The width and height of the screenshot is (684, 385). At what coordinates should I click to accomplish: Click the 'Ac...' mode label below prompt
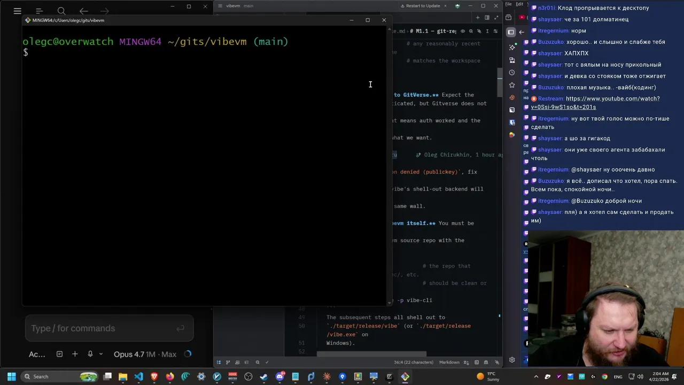[37, 354]
